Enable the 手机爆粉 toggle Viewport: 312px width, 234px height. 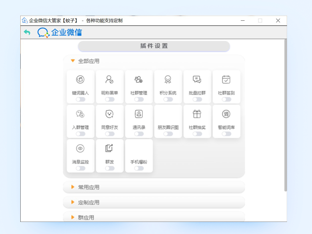click(138, 168)
